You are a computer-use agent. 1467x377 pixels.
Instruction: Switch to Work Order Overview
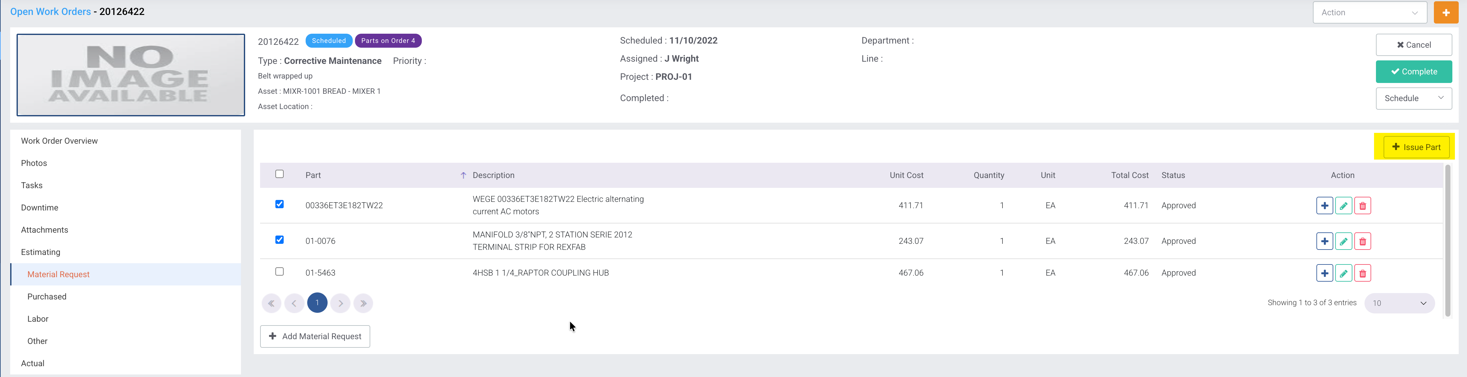click(x=59, y=141)
